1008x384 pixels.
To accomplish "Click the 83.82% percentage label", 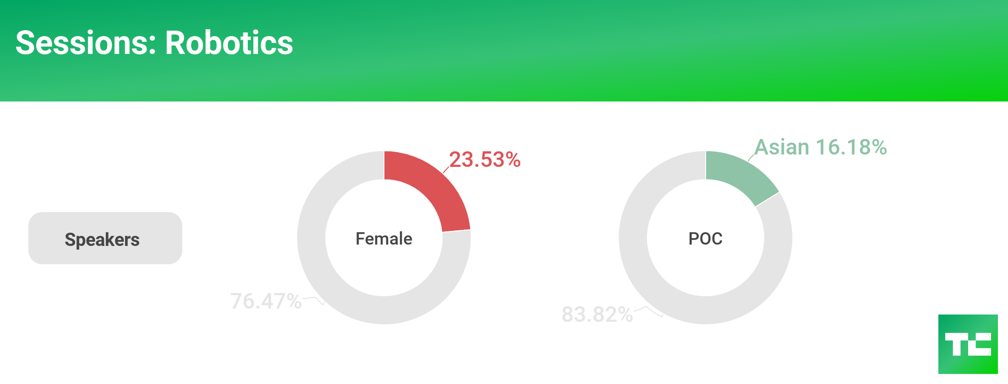I will [597, 315].
